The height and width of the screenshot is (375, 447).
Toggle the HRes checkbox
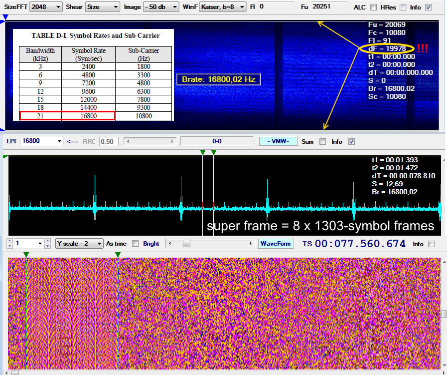[402, 7]
